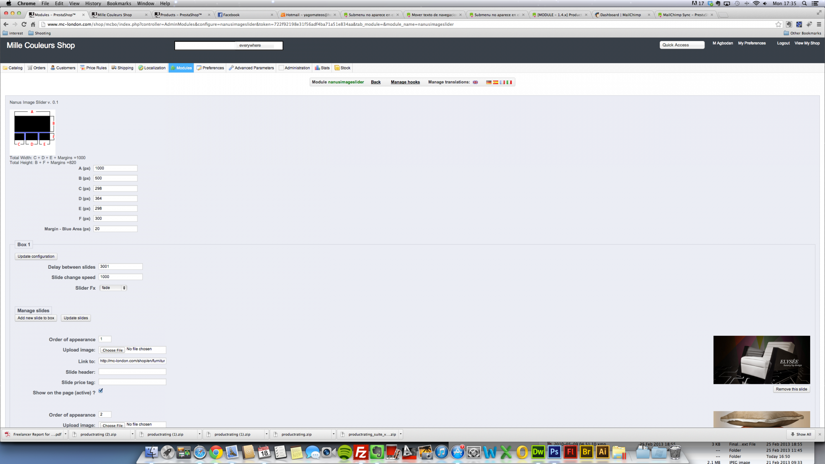The width and height of the screenshot is (825, 464).
Task: Click the home icon in toolbar
Action: (x=33, y=24)
